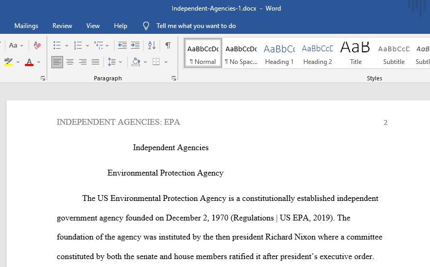Click the Tell Me lightbulb icon
The height and width of the screenshot is (267, 430).
pos(146,26)
